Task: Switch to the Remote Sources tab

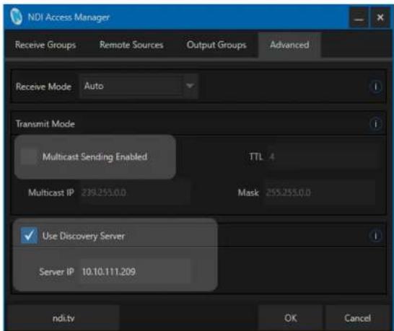Action: coord(131,45)
